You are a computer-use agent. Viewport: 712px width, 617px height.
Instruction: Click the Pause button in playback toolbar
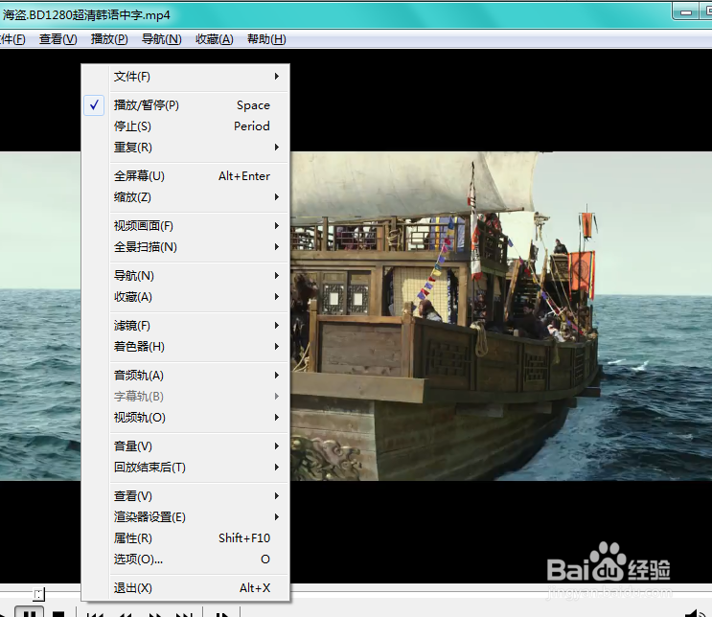click(30, 612)
